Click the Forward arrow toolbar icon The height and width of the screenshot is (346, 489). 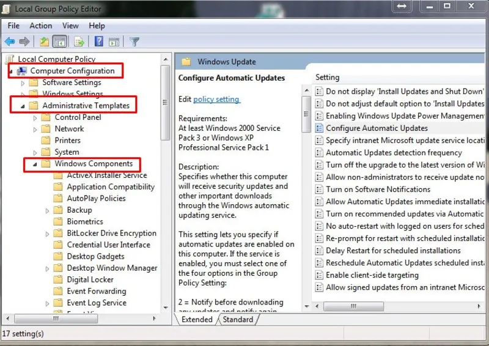[x=24, y=42]
